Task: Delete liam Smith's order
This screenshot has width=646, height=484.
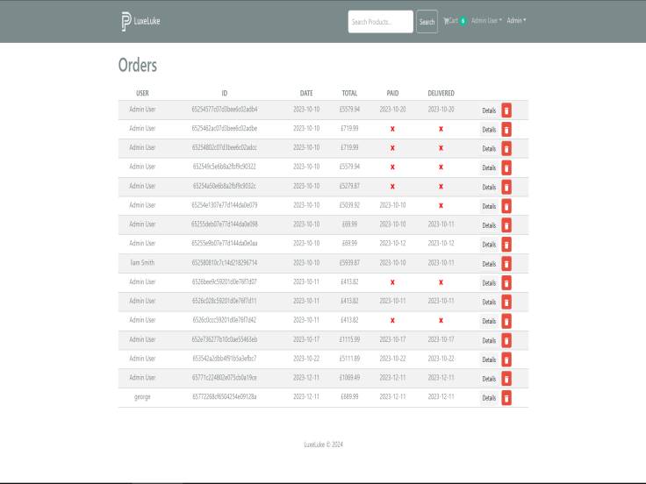Action: (506, 264)
